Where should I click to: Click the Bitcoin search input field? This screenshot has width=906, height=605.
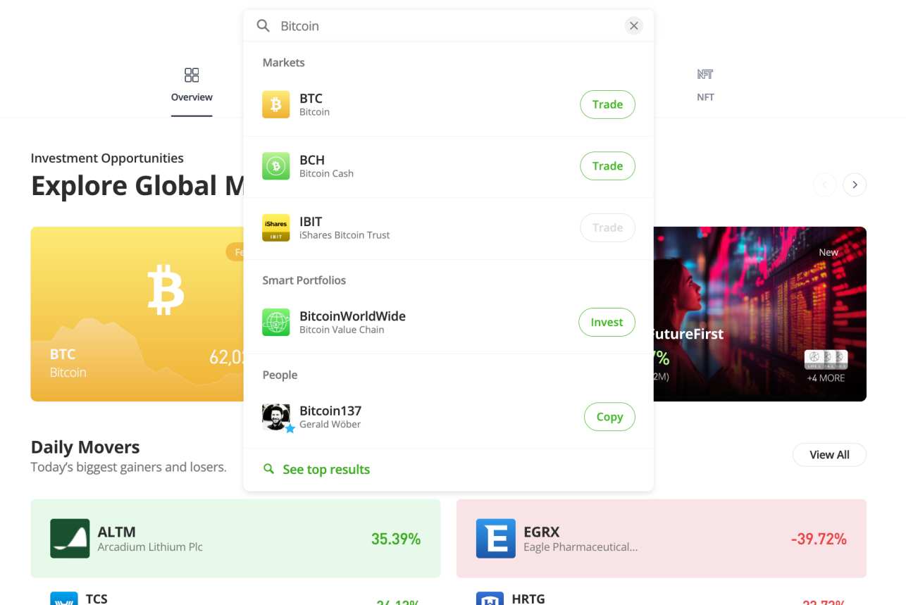point(448,26)
